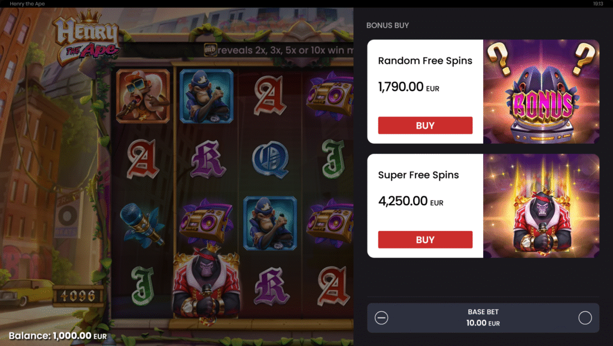Increase base bet with right circle button
Viewport: 613px width, 346px height.
point(585,318)
